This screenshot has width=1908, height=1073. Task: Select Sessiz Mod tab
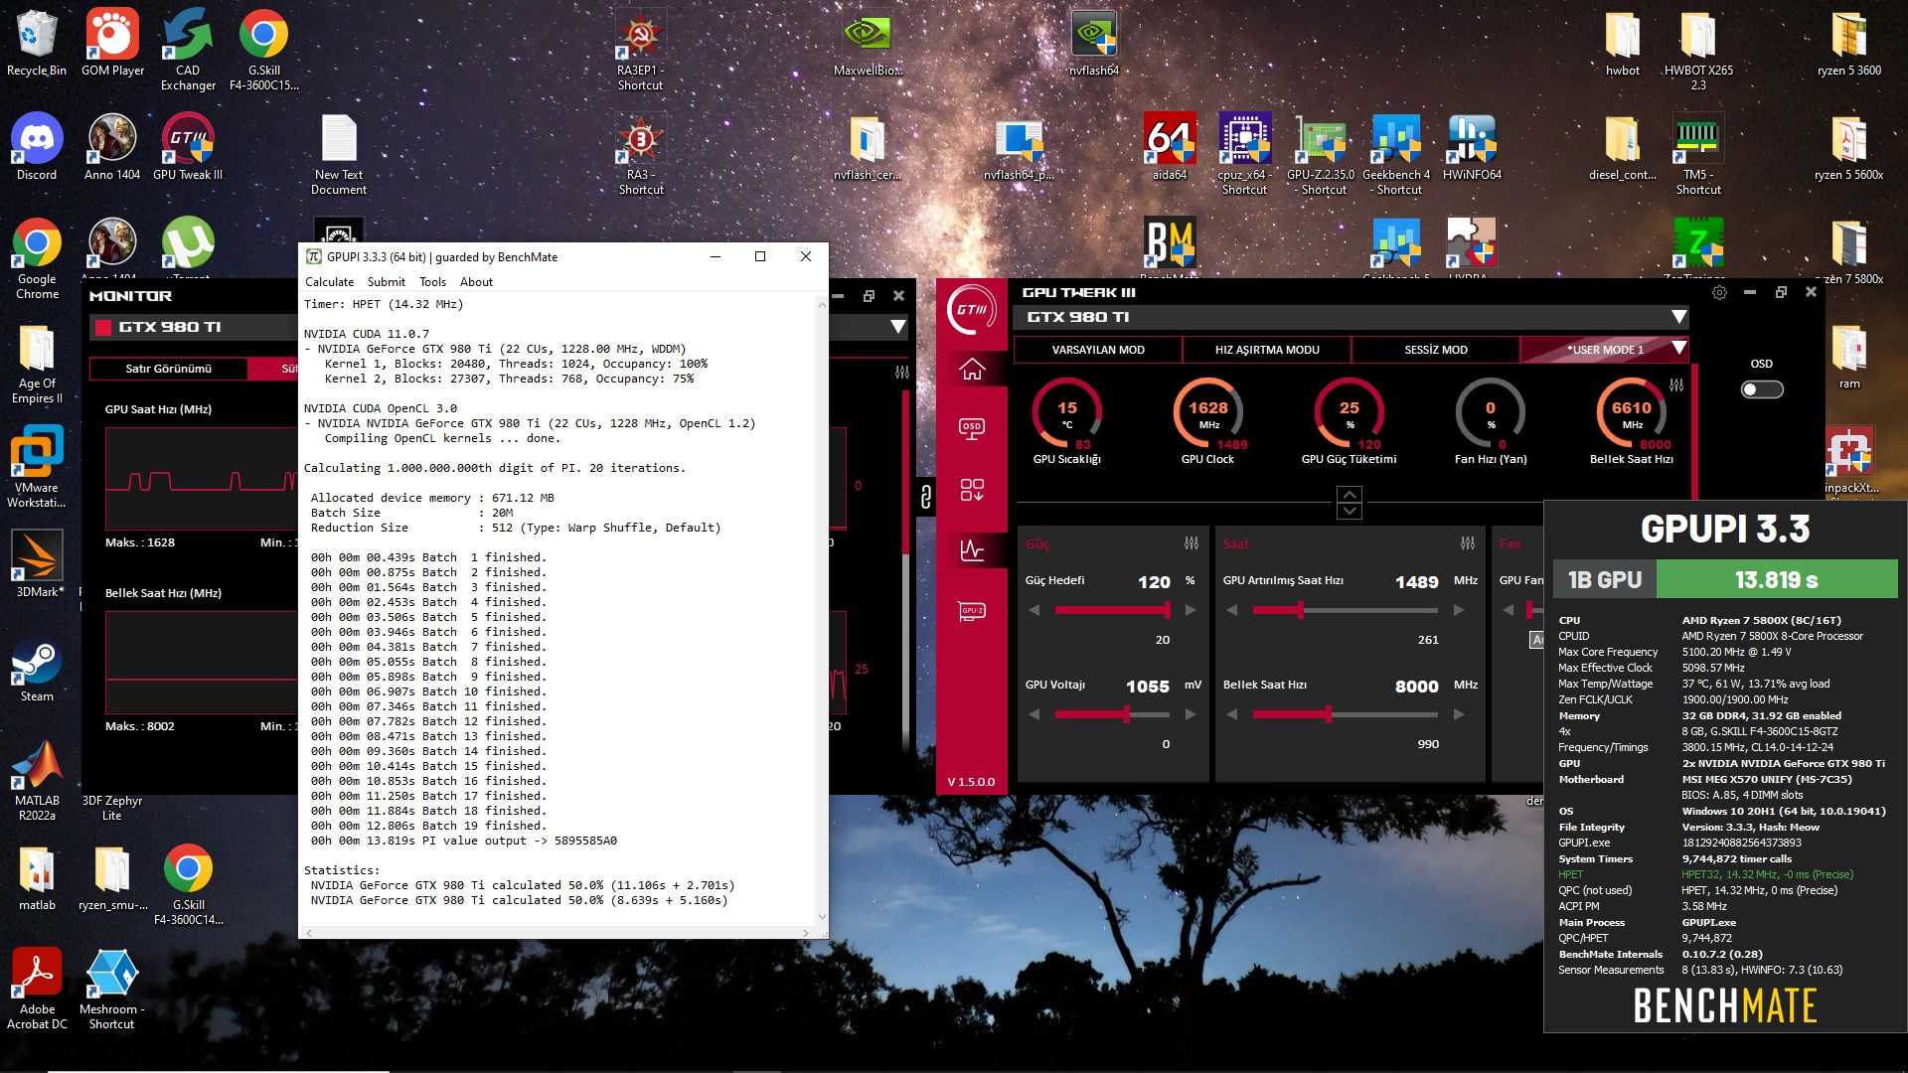[1435, 350]
